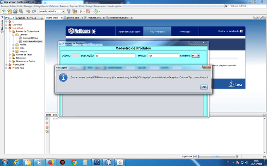Expand the Pacotes de Teste node
This screenshot has height=166, width=267.
[x=10, y=55]
